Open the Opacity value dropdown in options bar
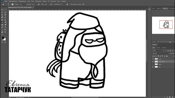This screenshot has width=175, height=98. coord(36,4)
